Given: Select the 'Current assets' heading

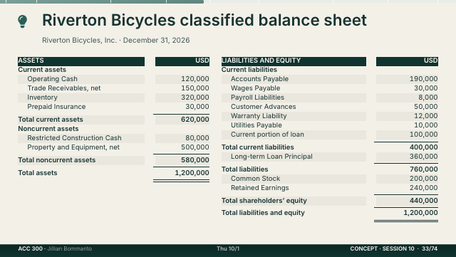Looking at the screenshot, I should (x=42, y=70).
